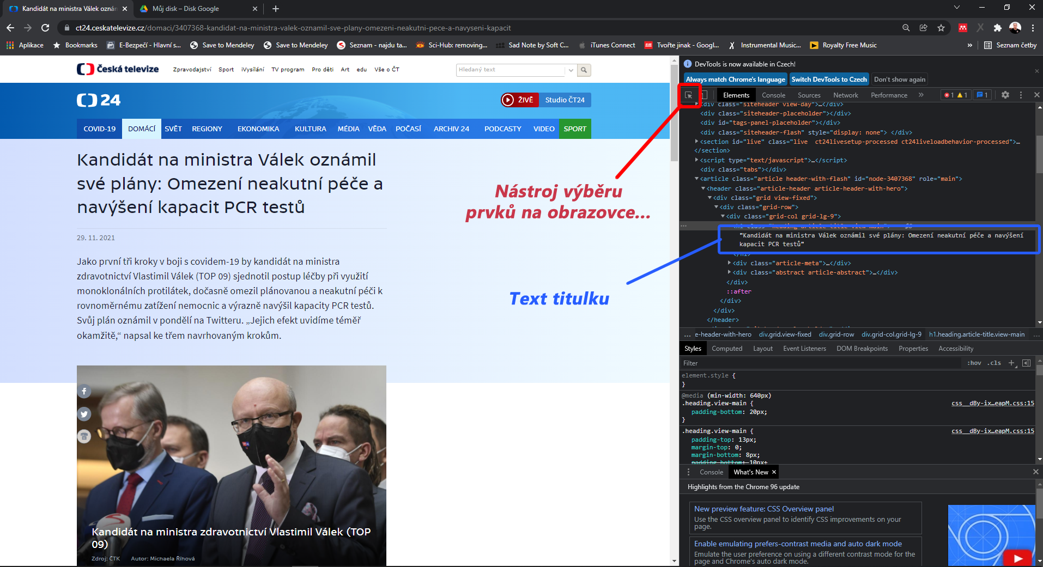Activate the DevTools element inspector tool
The width and height of the screenshot is (1043, 567).
(689, 95)
